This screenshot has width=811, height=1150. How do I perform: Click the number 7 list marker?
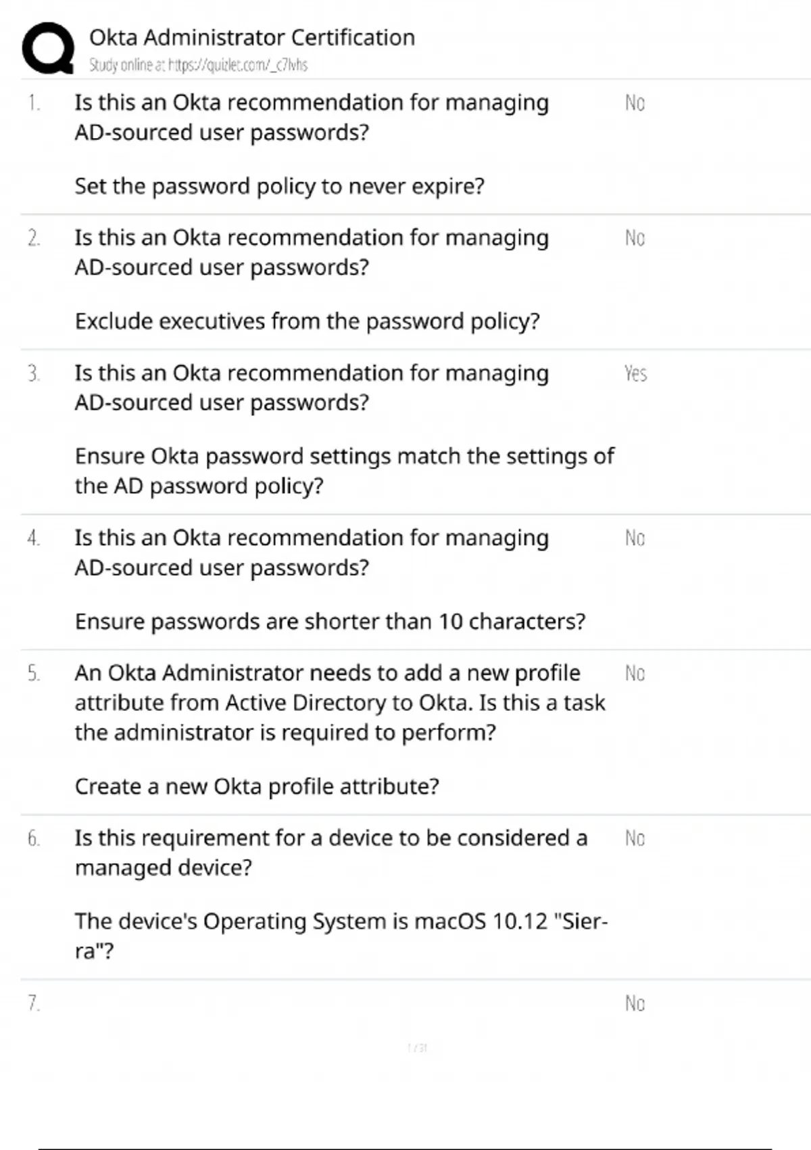point(34,1003)
